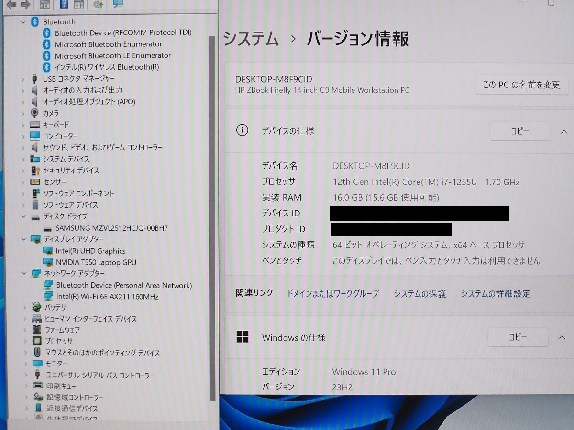The image size is (574, 430).
Task: Expand the ファームウェア node
Action: (25, 330)
